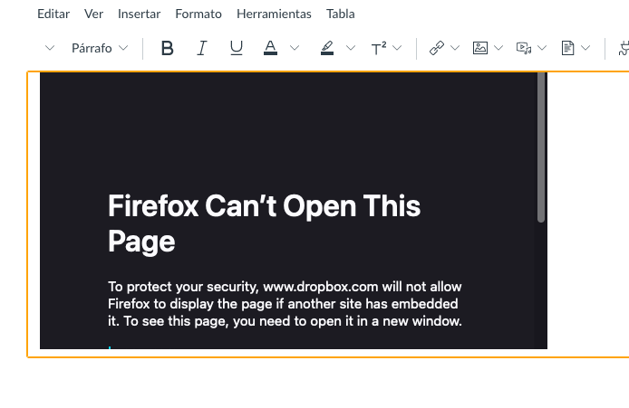Toggle underline formatting
629x408 pixels.
coord(237,48)
